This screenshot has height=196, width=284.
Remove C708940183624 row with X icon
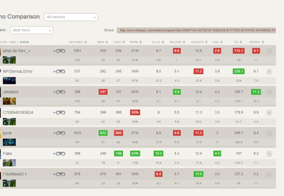coord(269,113)
